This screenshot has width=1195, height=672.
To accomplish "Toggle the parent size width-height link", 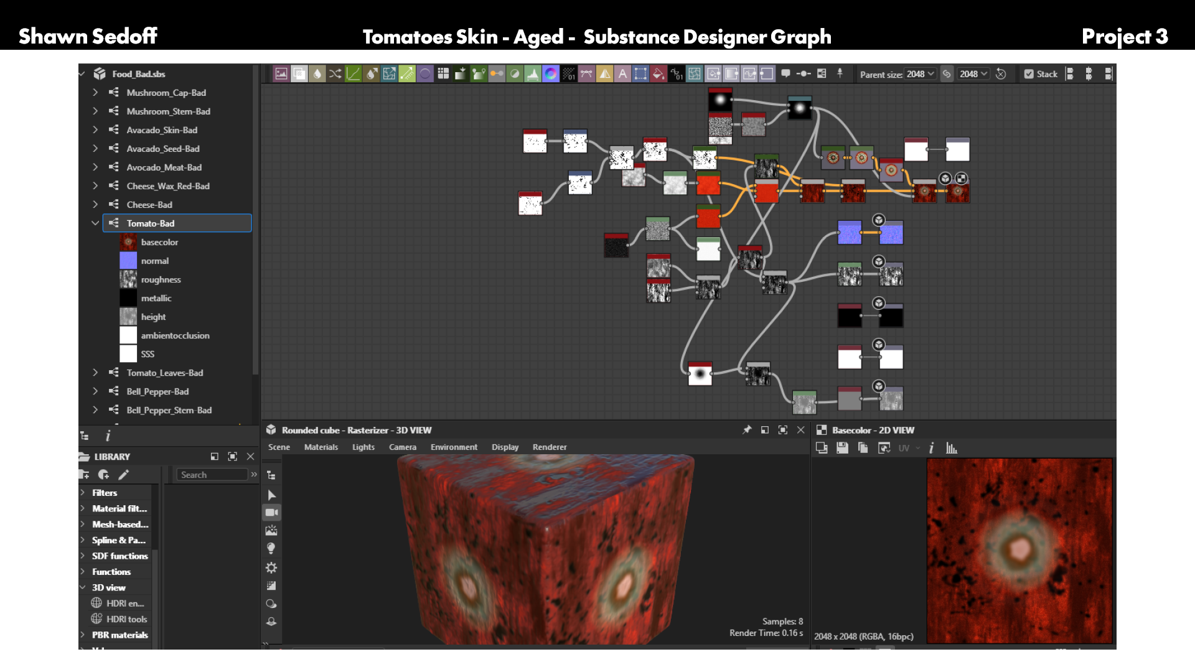I will (x=947, y=74).
